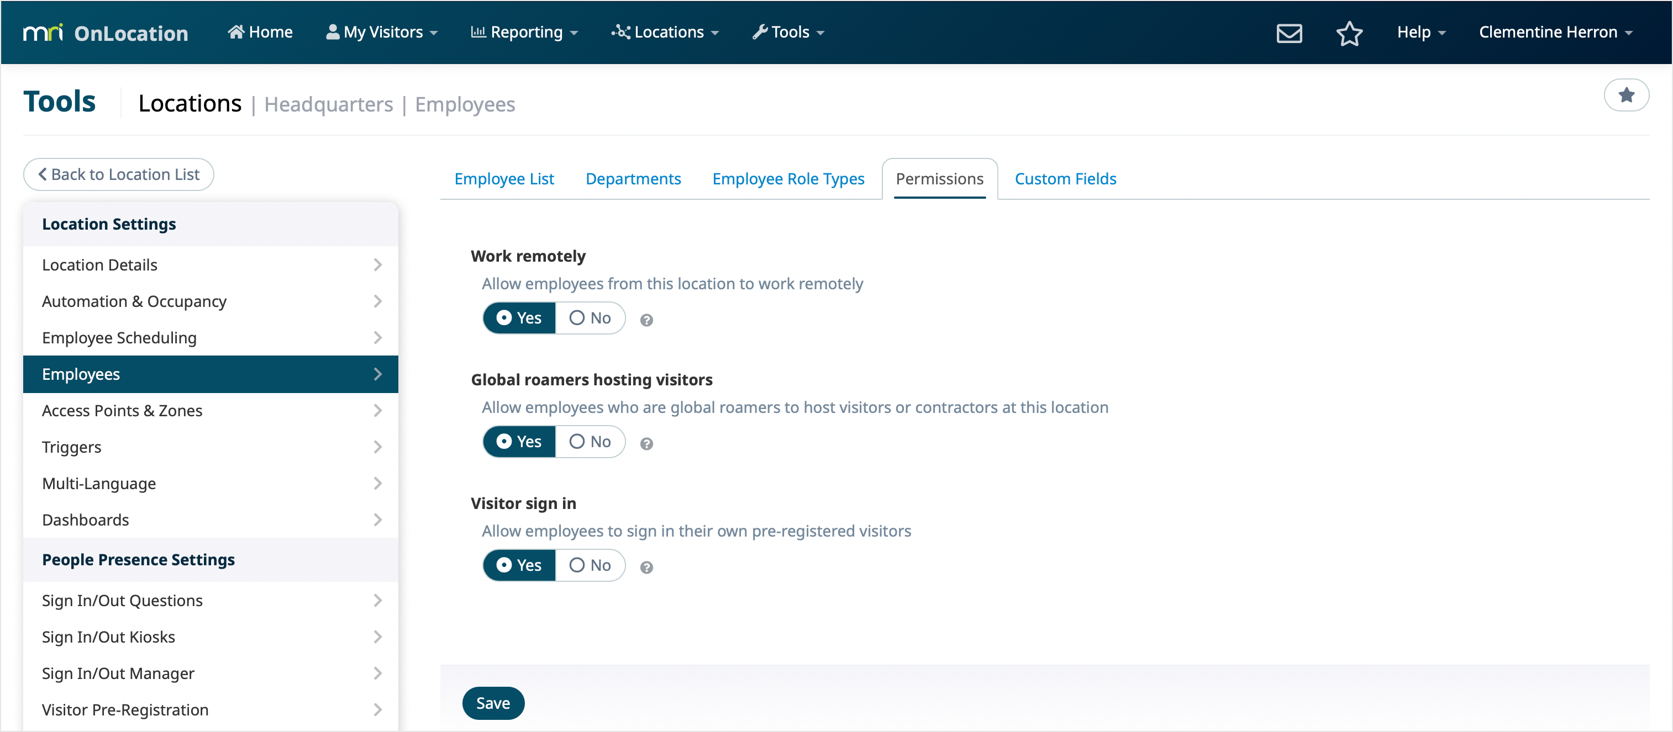Select the Permissions tab
1673x732 pixels.
point(939,179)
